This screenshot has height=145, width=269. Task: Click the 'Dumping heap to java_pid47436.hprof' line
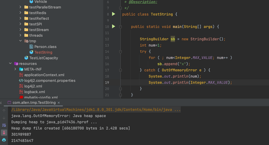pos(54,122)
